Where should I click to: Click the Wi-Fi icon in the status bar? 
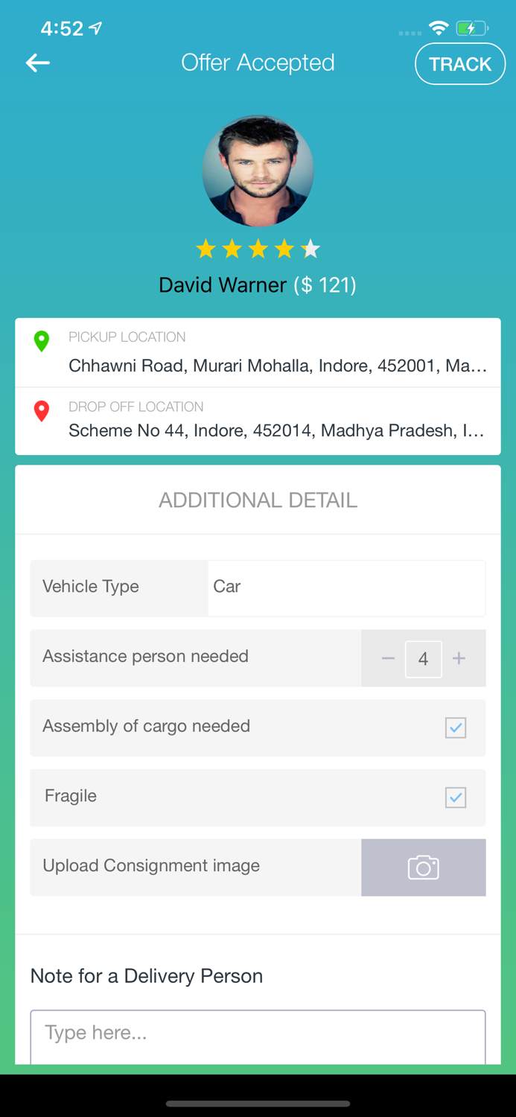[439, 27]
